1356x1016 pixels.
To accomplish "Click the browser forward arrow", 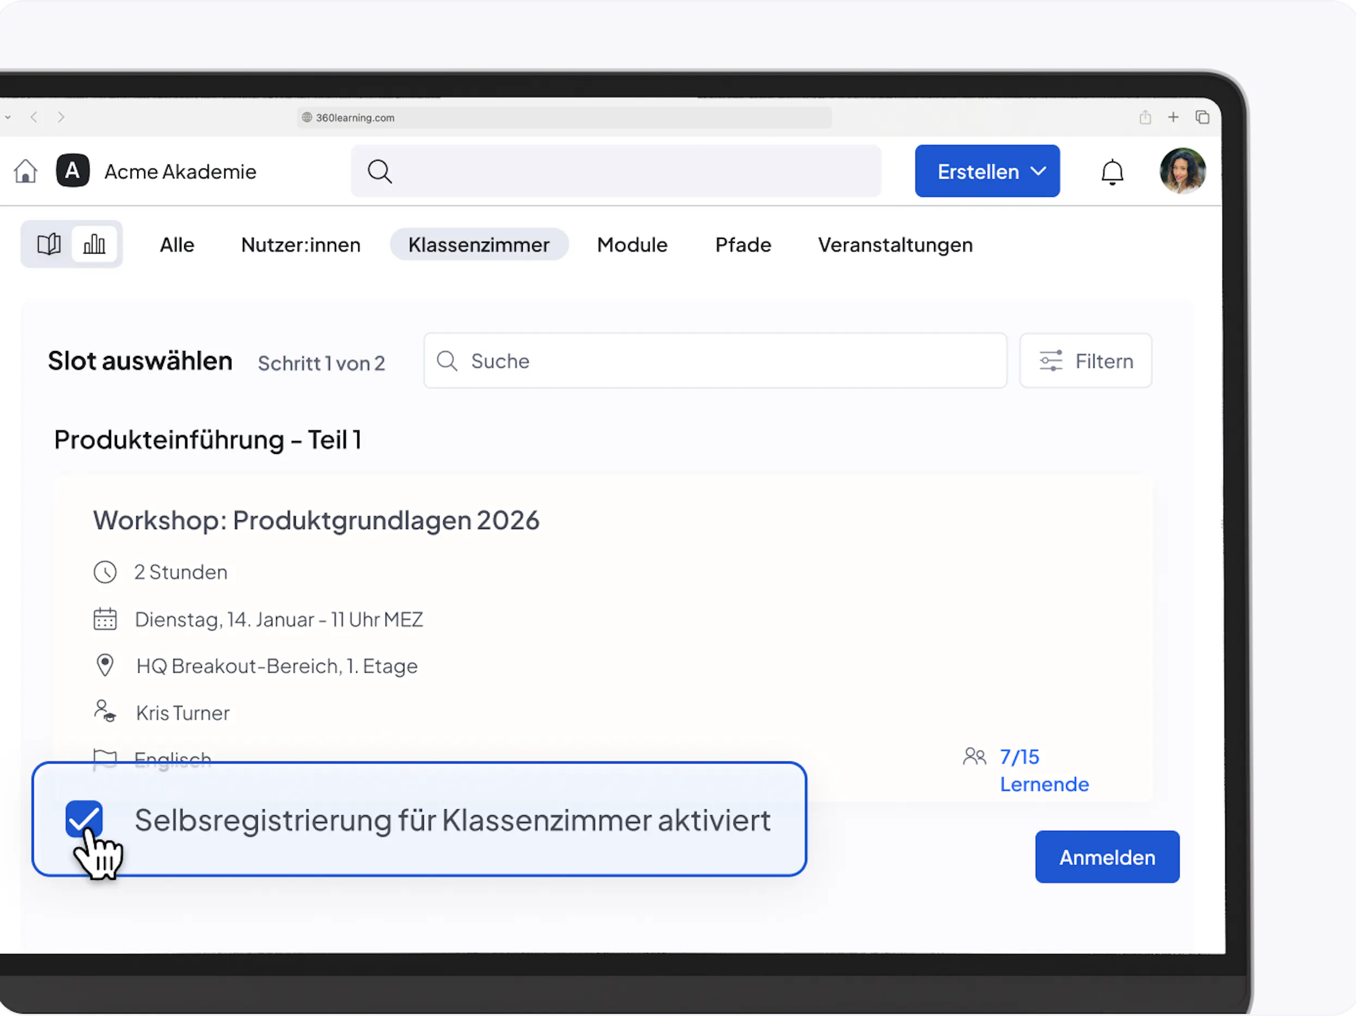I will click(x=60, y=117).
